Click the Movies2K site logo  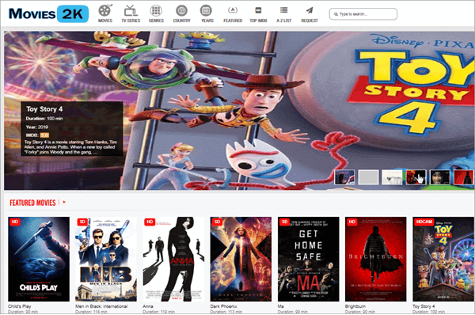[48, 14]
